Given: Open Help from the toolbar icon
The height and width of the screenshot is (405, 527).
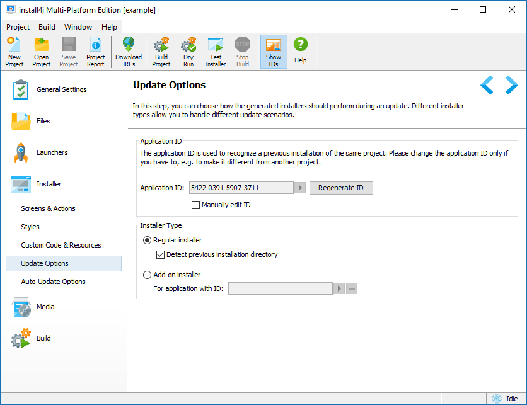Looking at the screenshot, I should pos(301,50).
